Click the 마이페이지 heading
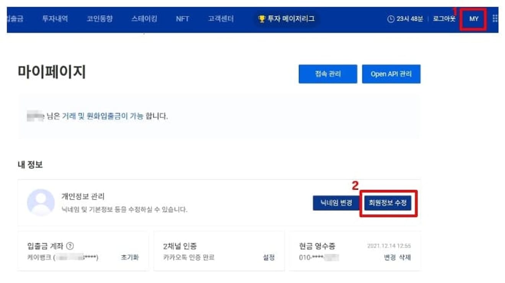Image resolution: width=505 pixels, height=283 pixels. coord(52,72)
